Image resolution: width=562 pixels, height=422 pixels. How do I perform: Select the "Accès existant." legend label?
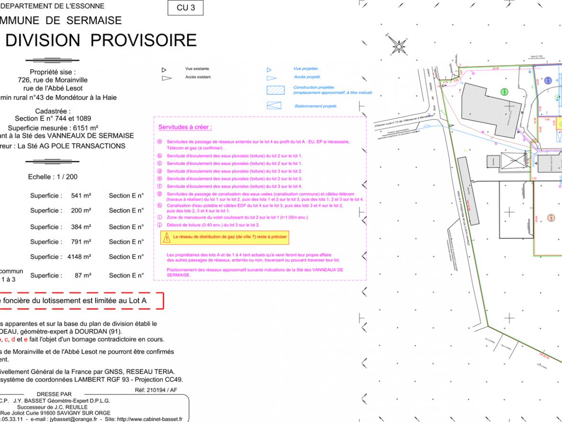click(x=198, y=77)
